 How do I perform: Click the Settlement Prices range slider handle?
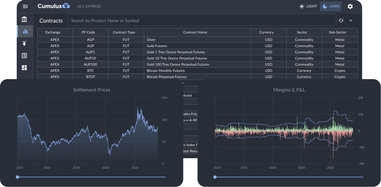click(18, 177)
